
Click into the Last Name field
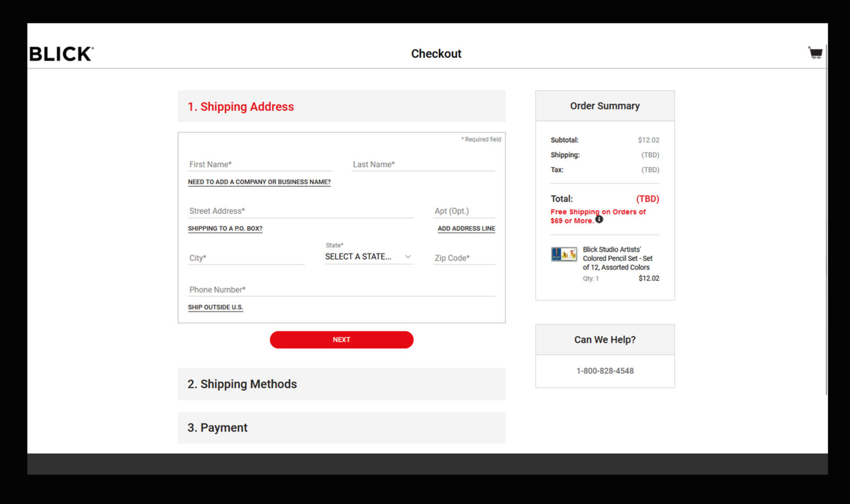tap(423, 165)
